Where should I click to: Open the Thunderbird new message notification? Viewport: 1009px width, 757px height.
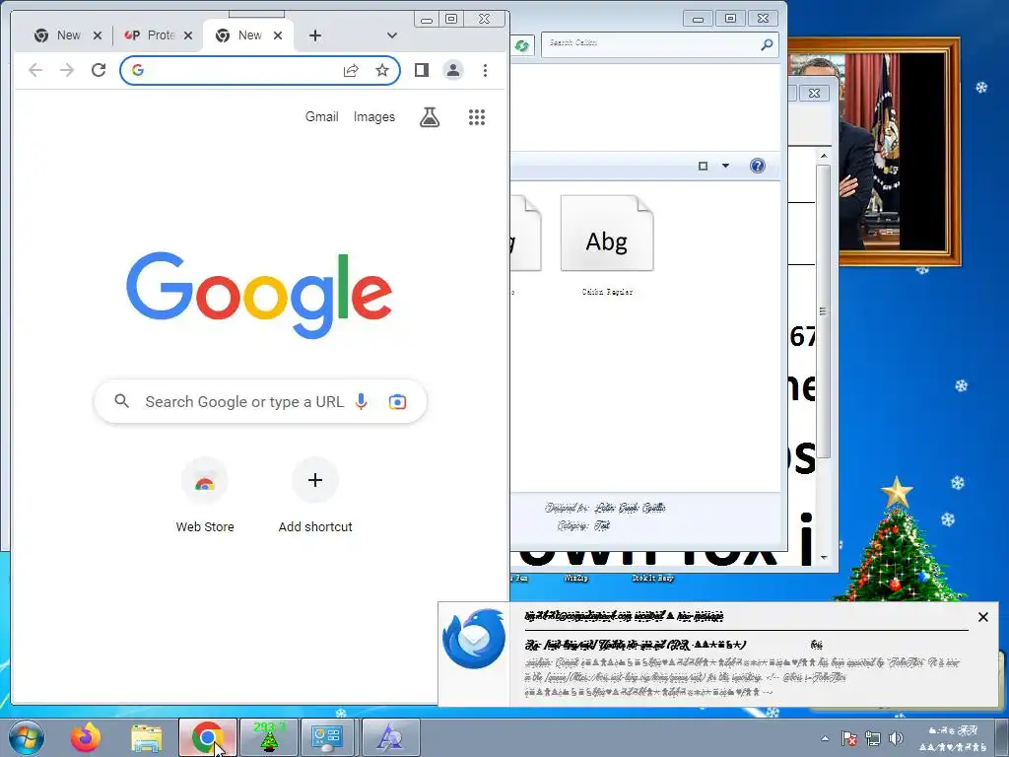click(x=717, y=654)
